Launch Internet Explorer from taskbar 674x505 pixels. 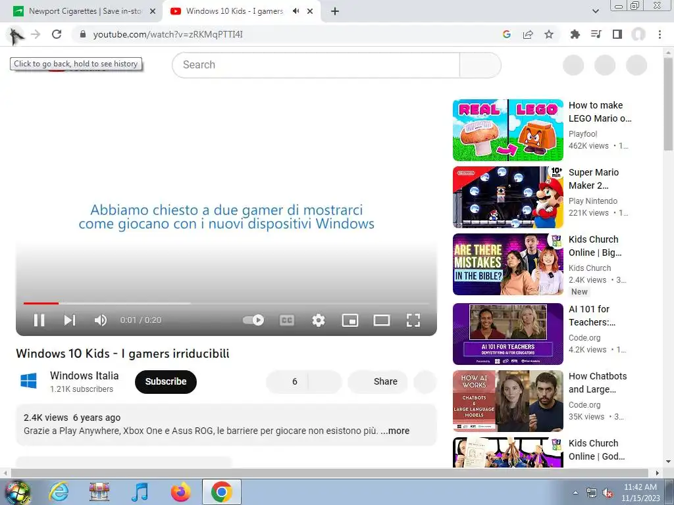[x=59, y=492]
